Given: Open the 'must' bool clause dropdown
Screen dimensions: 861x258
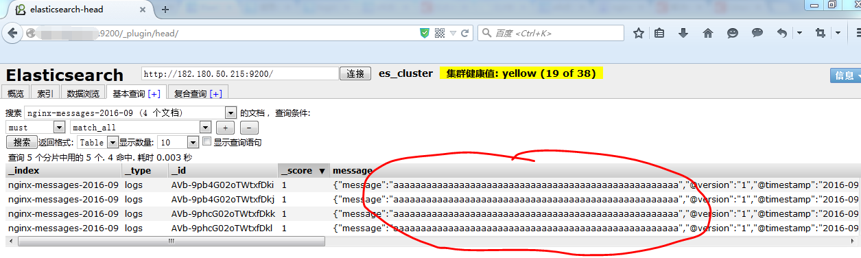Looking at the screenshot, I should click(35, 127).
